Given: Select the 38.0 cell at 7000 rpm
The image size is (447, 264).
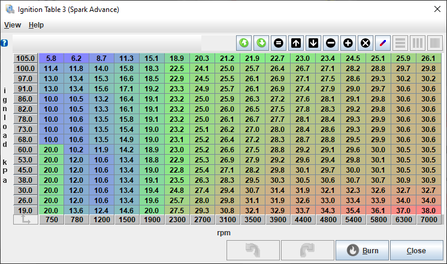Looking at the screenshot, I should click(428, 210).
